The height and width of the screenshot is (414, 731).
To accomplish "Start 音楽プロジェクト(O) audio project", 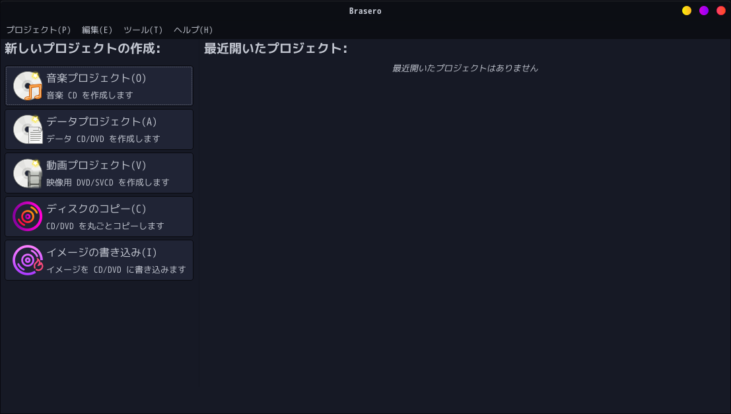I will click(x=99, y=86).
